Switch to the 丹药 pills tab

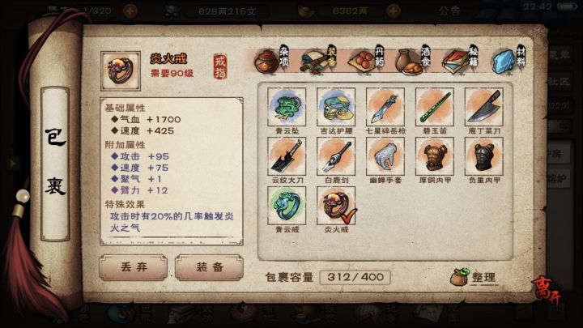click(x=367, y=60)
